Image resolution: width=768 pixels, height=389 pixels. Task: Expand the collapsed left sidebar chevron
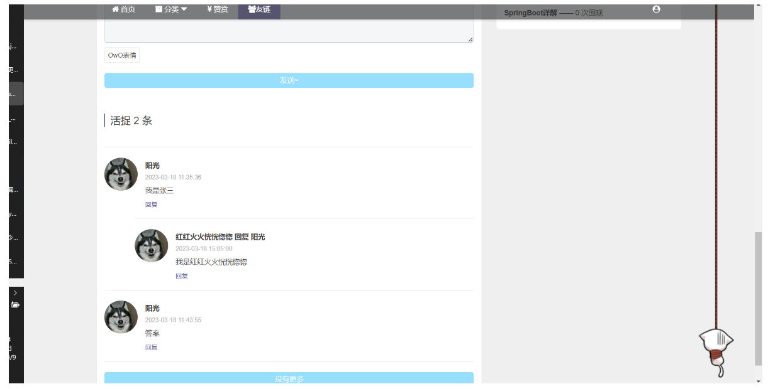coord(14,292)
